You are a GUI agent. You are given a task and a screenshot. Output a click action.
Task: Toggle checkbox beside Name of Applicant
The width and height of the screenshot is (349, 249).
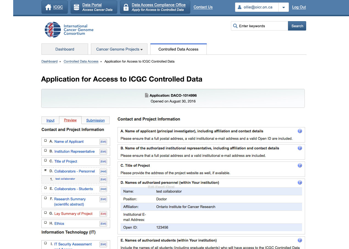coord(46,141)
